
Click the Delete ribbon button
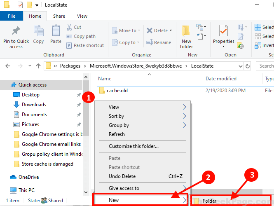pyautogui.click(x=157, y=30)
